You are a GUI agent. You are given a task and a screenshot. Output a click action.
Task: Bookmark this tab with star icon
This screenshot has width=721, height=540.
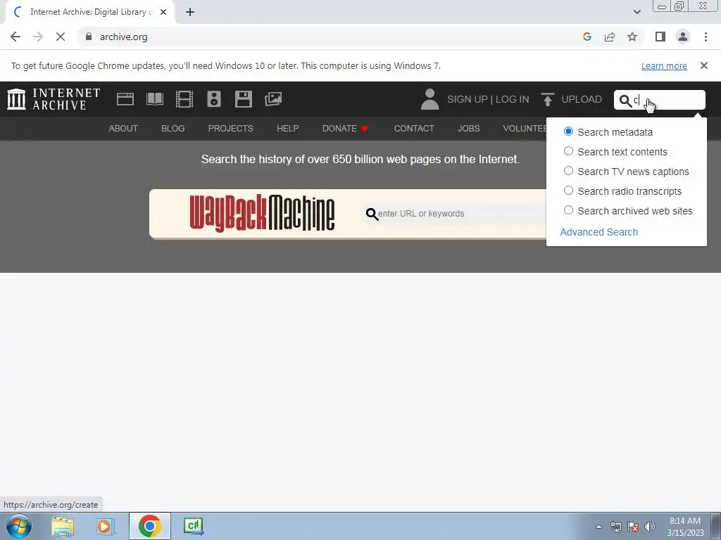[x=632, y=37]
